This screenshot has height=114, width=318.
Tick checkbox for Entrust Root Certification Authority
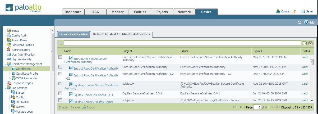pos(60,67)
